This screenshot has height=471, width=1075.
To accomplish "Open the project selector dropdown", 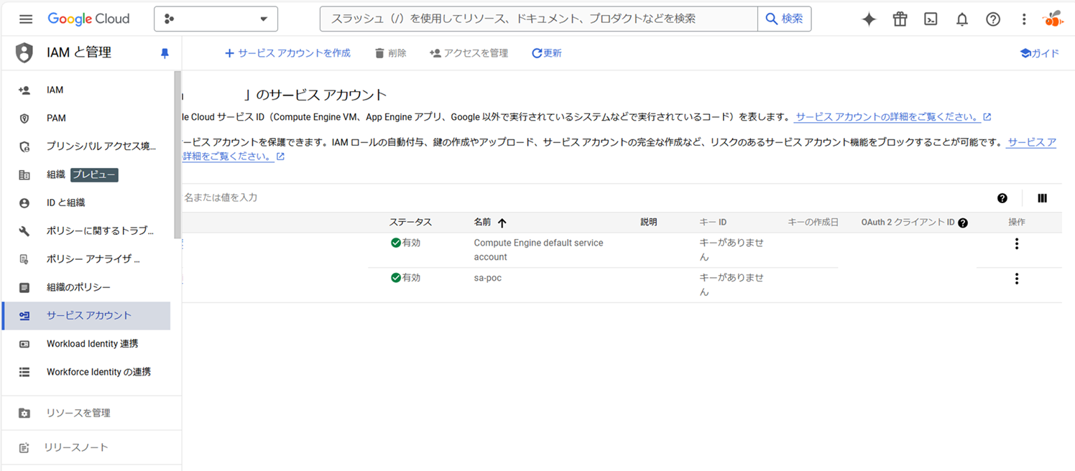I will (x=216, y=19).
